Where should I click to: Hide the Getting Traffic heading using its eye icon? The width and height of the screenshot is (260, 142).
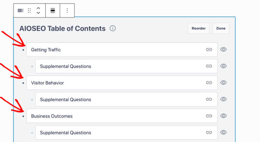click(223, 49)
